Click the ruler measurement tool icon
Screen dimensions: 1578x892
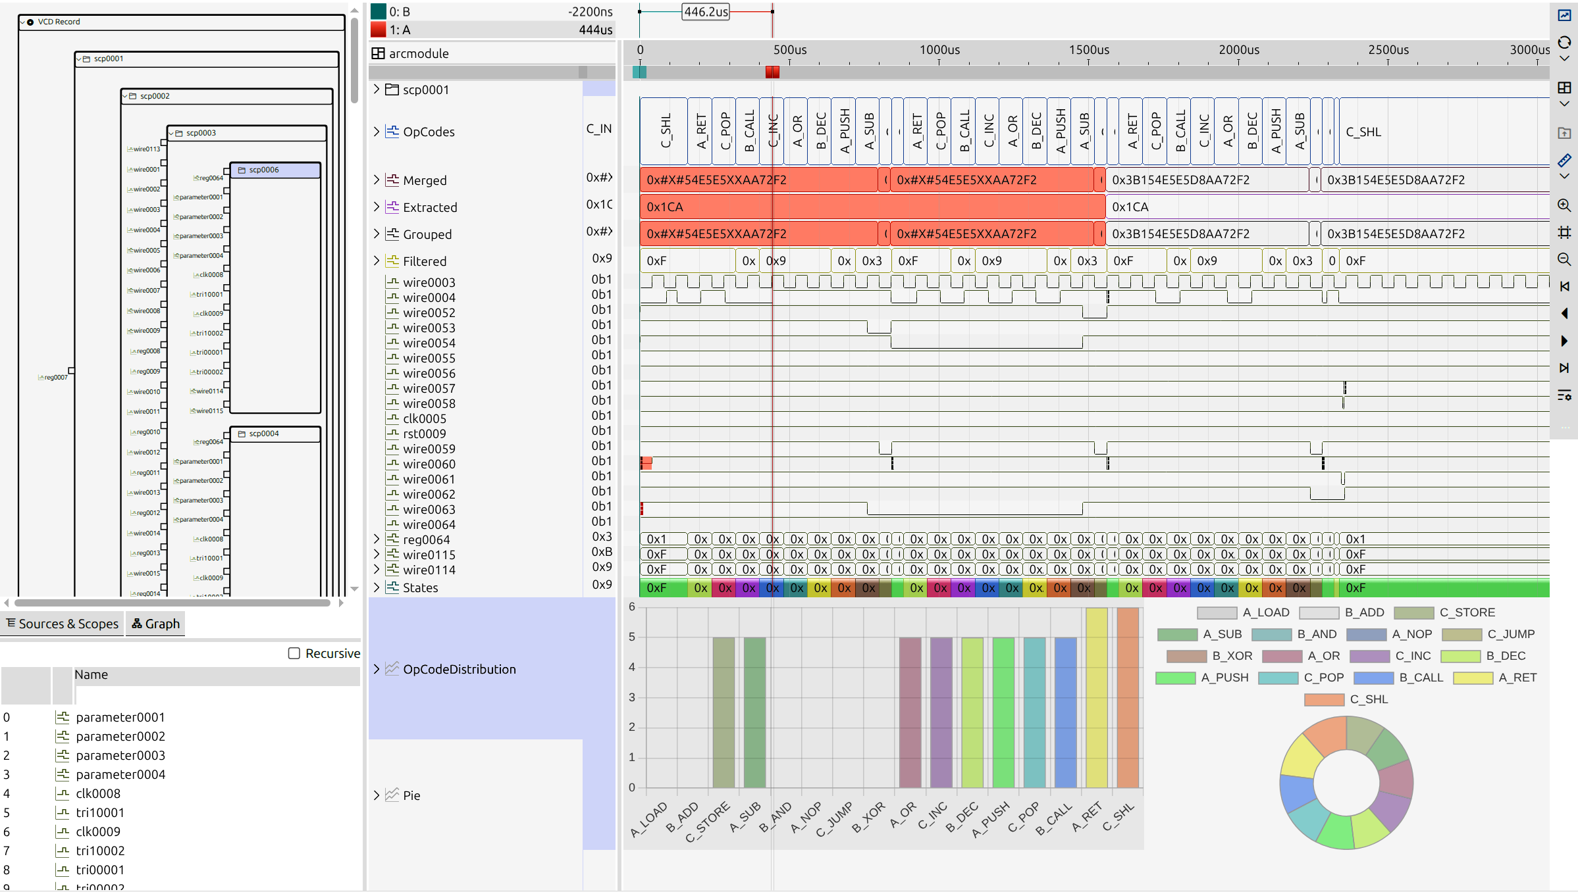click(x=1564, y=161)
